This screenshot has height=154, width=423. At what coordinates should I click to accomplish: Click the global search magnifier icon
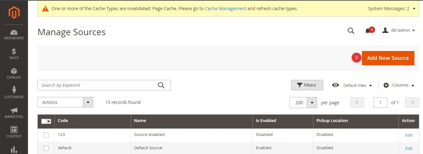click(351, 30)
